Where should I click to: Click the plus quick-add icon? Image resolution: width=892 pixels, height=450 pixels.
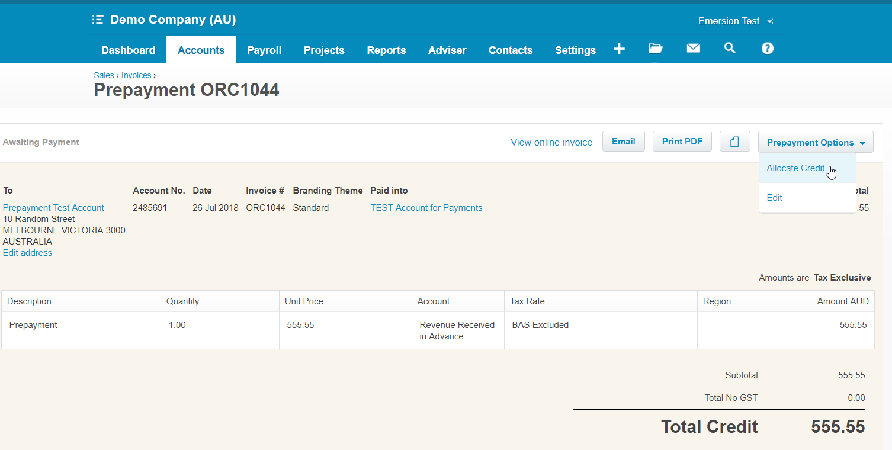(619, 49)
